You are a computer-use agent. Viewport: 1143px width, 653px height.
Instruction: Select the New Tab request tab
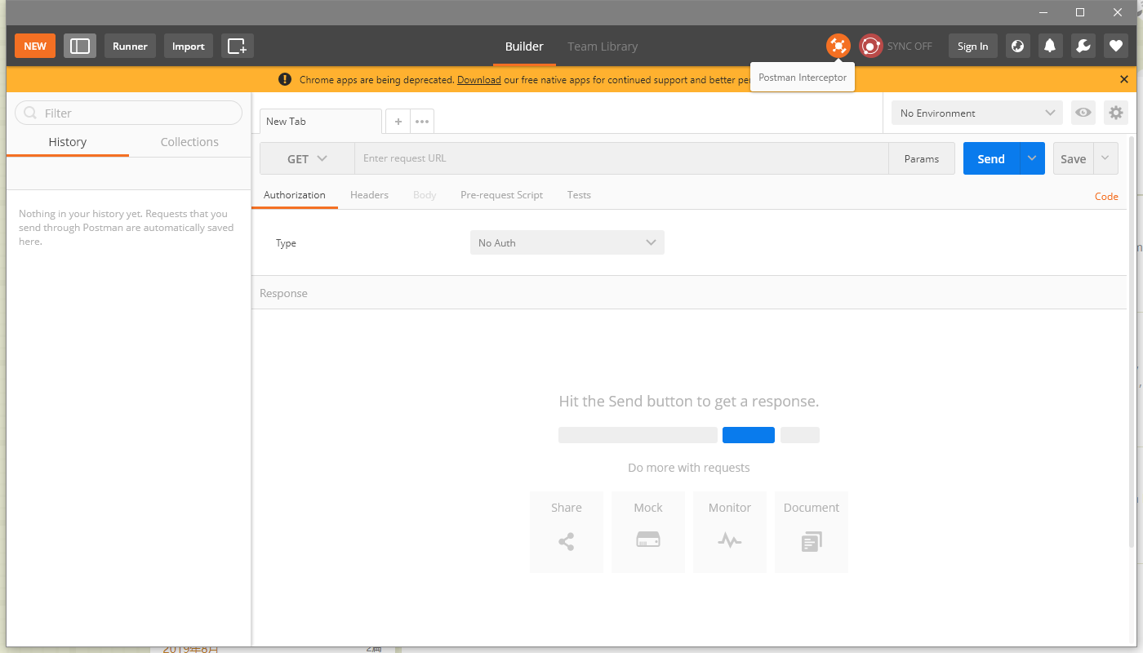click(x=321, y=121)
